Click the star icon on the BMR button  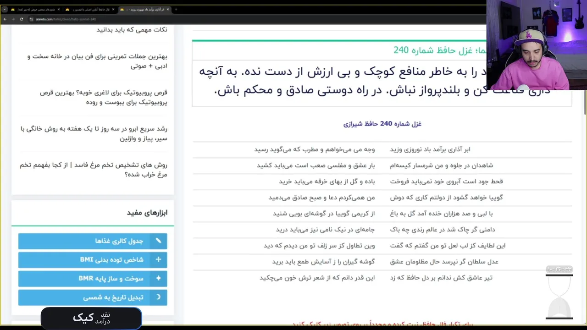click(158, 278)
